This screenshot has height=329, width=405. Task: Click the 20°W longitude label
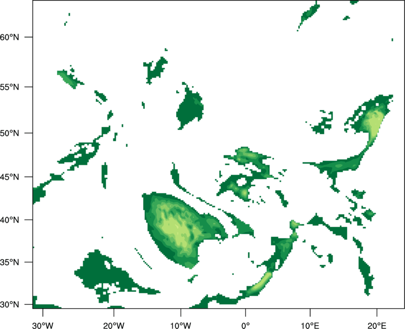[113, 325]
